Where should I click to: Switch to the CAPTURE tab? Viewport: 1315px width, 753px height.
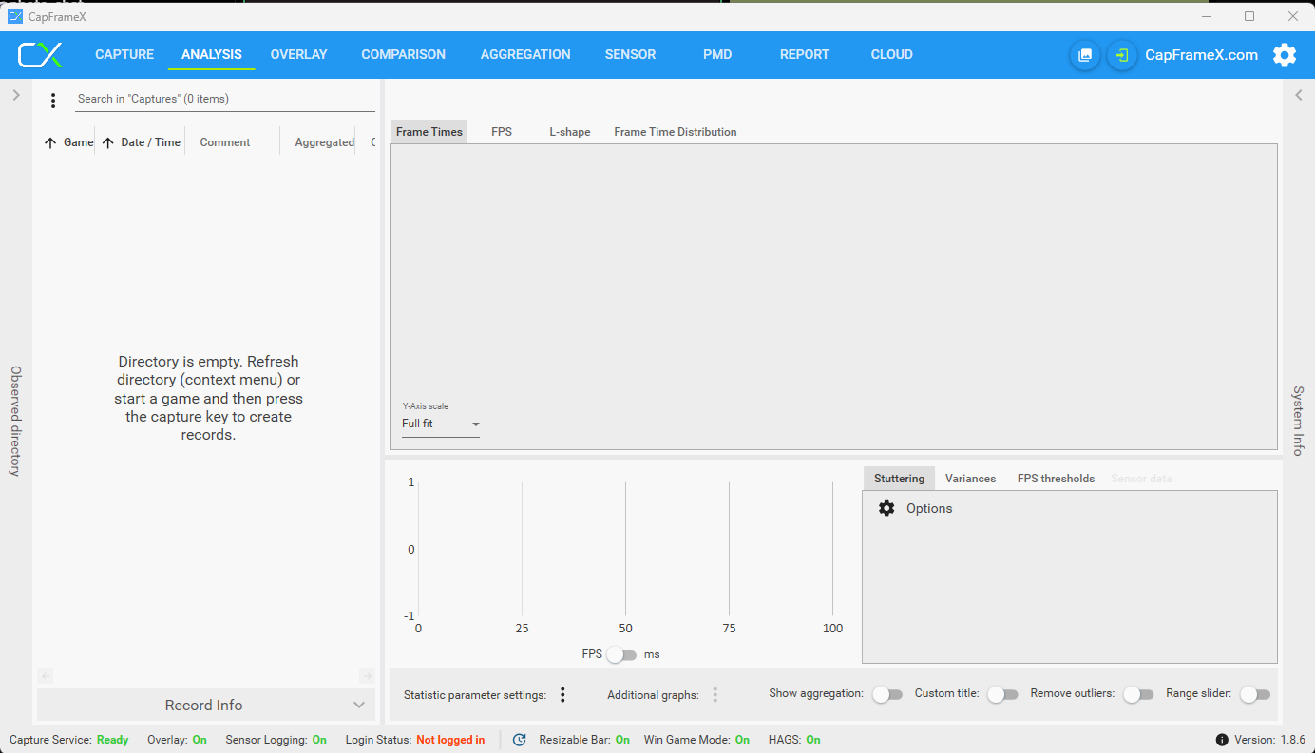point(124,54)
